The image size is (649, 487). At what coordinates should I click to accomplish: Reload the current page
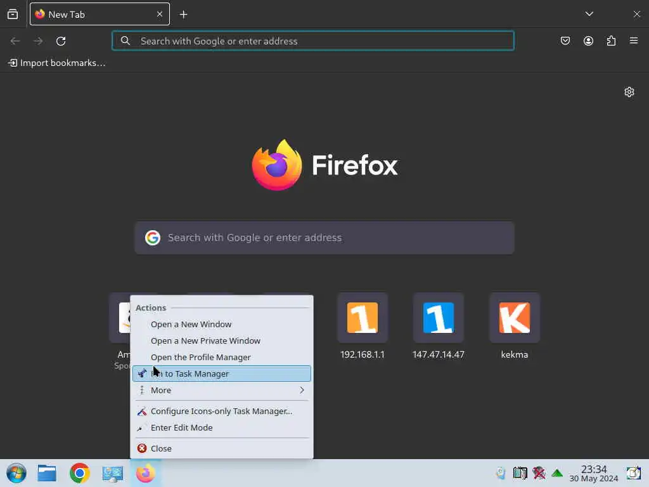[61, 41]
